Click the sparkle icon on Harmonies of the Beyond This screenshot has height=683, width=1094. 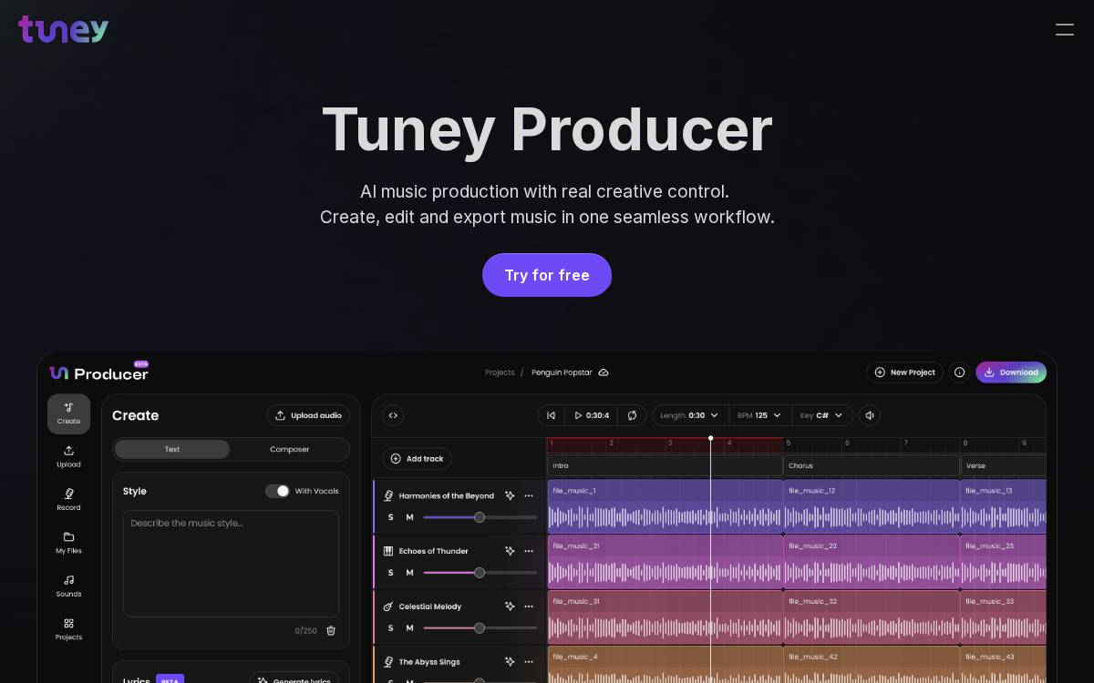(x=510, y=496)
